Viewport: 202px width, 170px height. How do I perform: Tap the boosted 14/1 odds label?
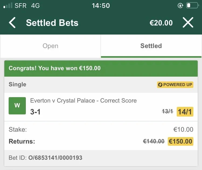click(x=185, y=112)
